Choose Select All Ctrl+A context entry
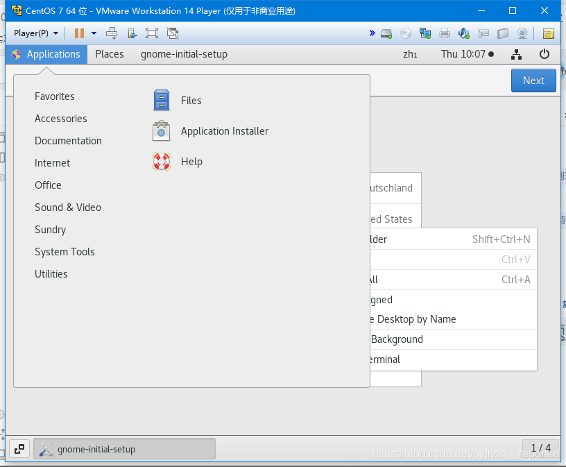Screen dimensions: 566x467 (x=454, y=280)
